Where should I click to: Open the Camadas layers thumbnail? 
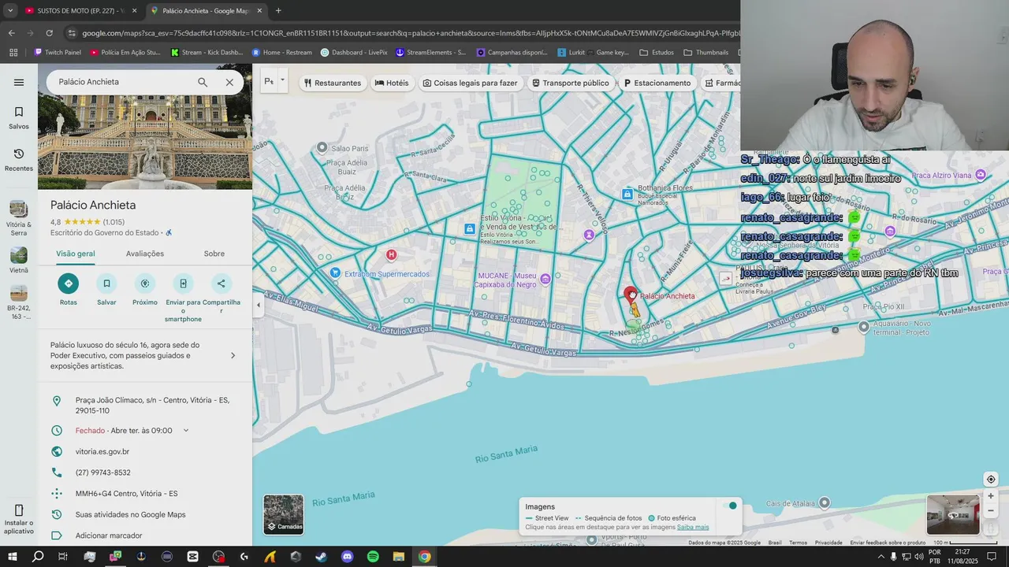283,514
